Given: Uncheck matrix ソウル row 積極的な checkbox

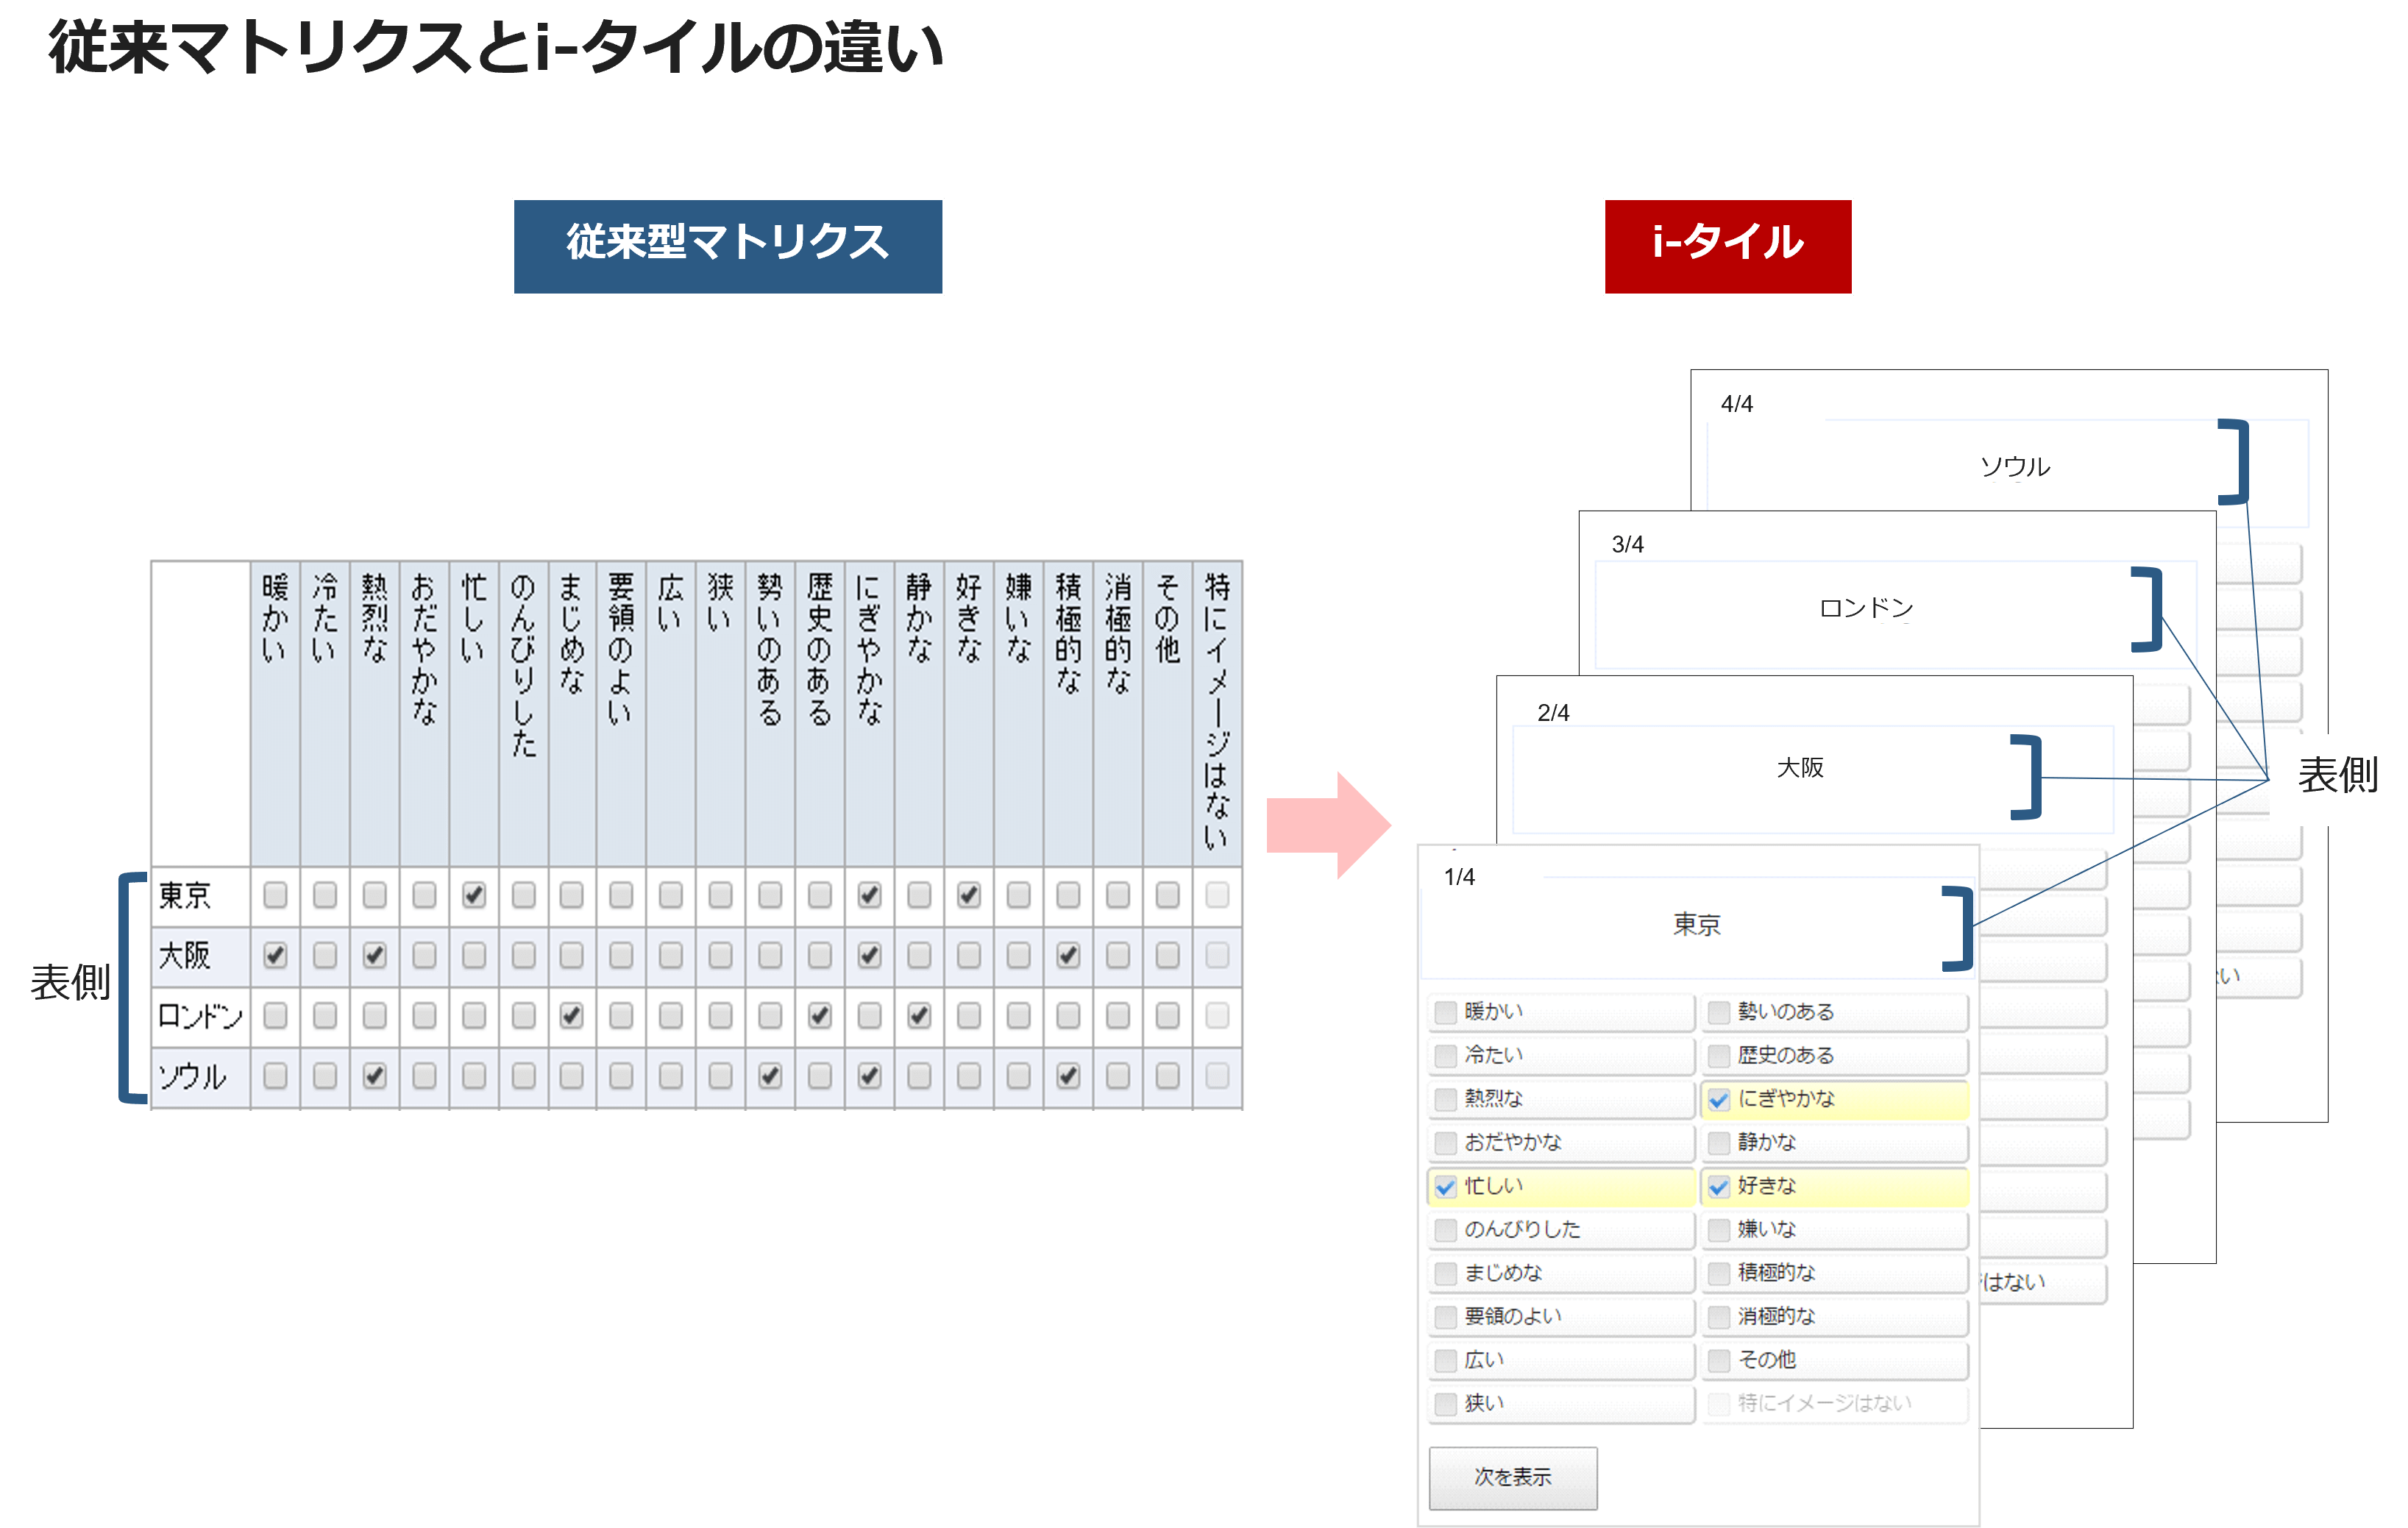Looking at the screenshot, I should pos(1068,1076).
